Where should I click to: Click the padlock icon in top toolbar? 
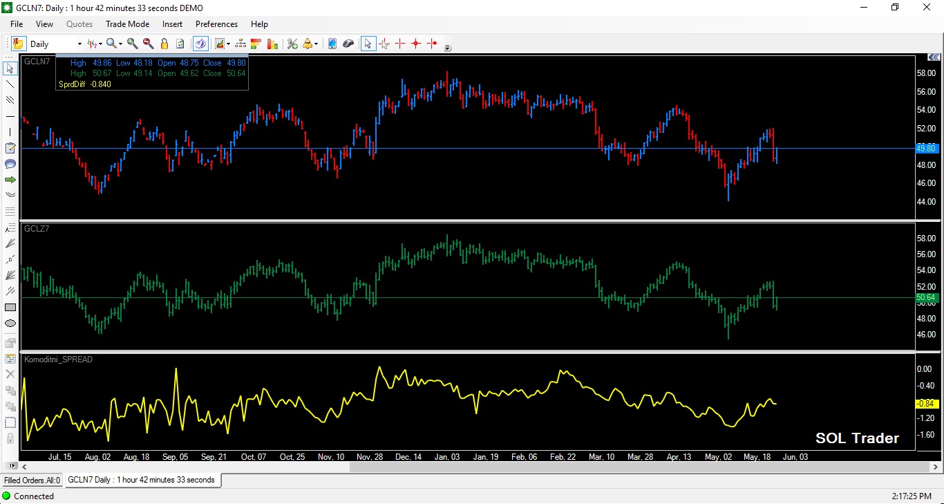click(164, 44)
